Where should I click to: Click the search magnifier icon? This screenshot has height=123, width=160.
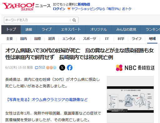74,20
